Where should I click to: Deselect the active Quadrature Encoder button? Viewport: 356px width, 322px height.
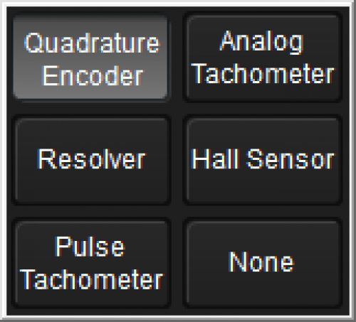pos(90,58)
